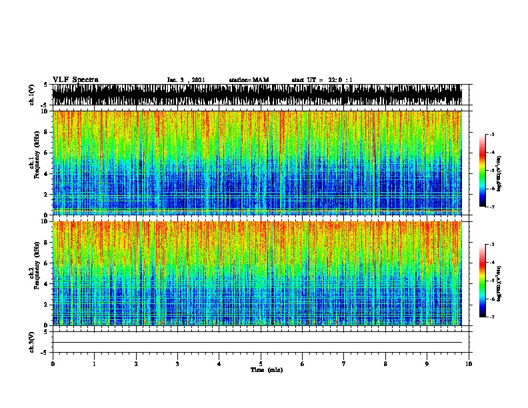Click the ch.1 spectrogram color bar
The image size is (528, 408).
[483, 171]
